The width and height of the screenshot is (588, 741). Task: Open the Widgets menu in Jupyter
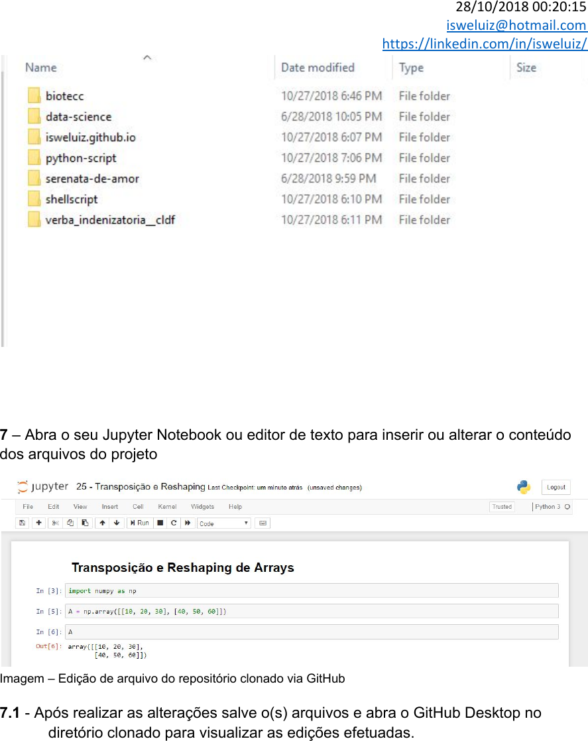pyautogui.click(x=203, y=507)
